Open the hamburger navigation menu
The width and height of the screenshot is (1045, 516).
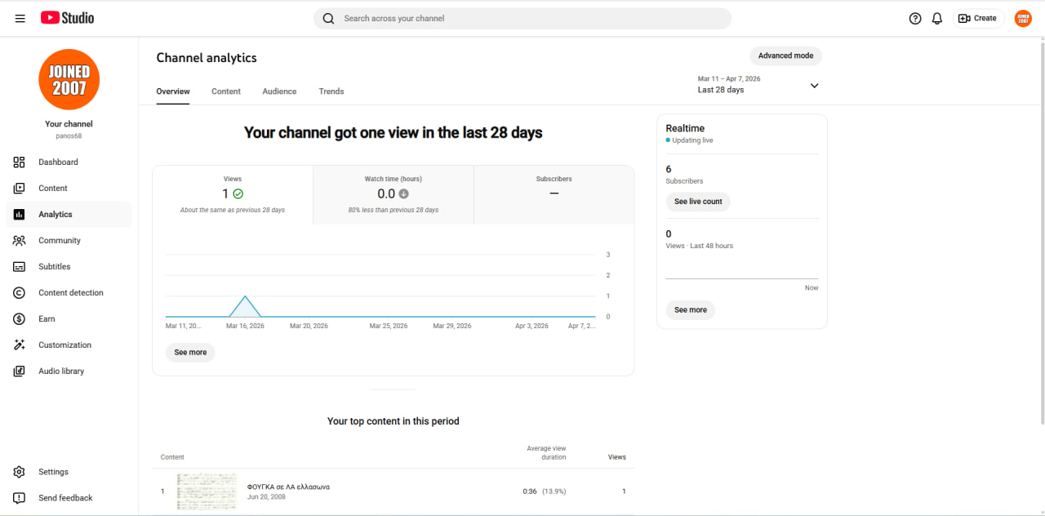[20, 18]
